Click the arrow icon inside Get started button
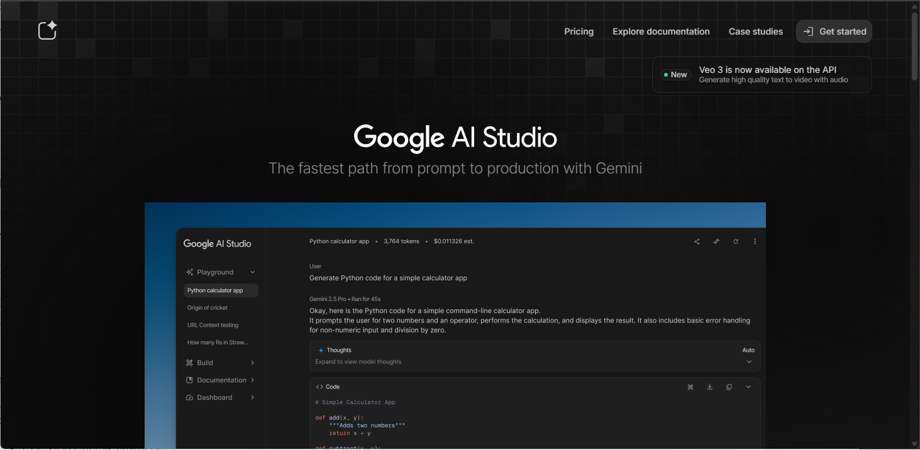Viewport: 920px width, 450px height. (809, 31)
